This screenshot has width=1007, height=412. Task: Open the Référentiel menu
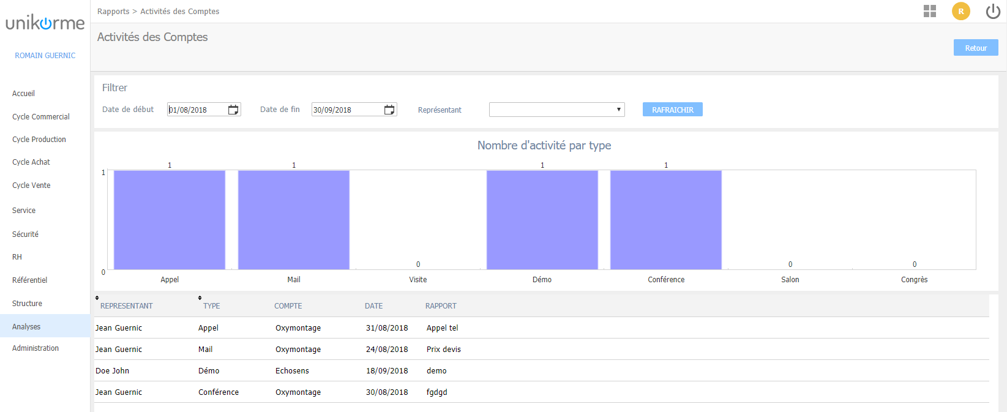pos(29,280)
